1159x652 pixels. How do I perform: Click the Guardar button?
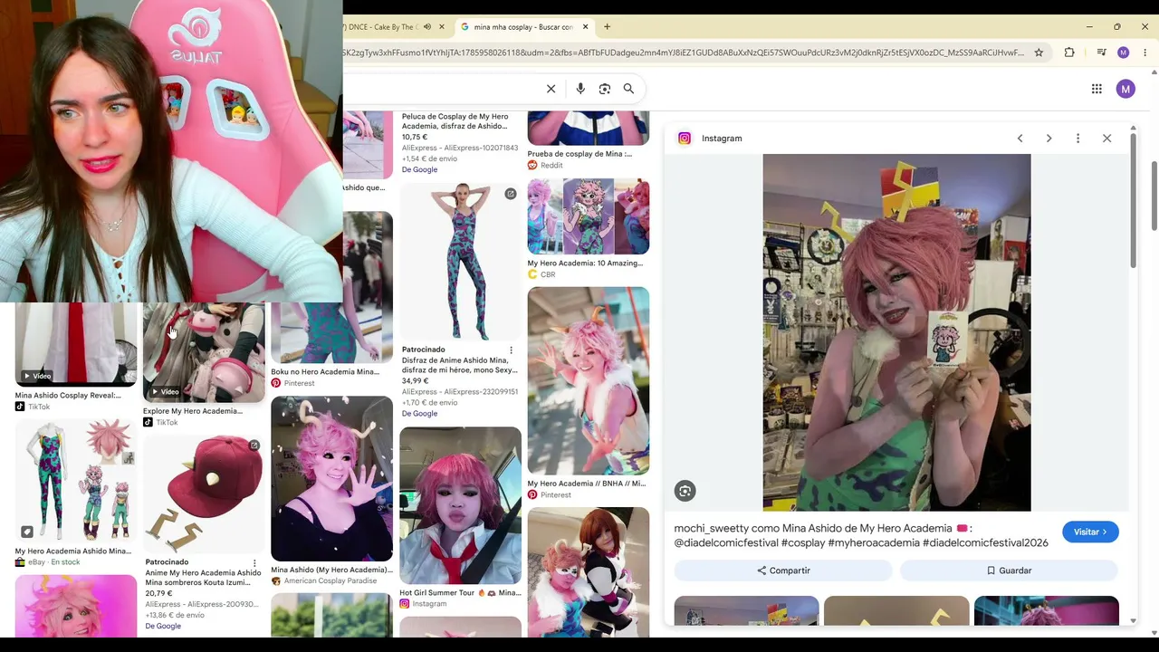point(1010,570)
